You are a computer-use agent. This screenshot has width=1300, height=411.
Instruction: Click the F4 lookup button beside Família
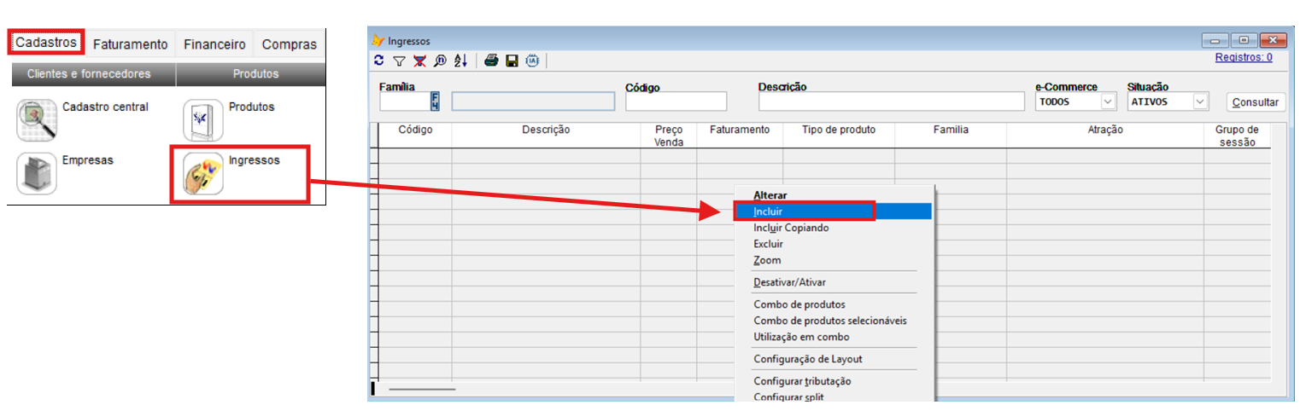point(435,101)
